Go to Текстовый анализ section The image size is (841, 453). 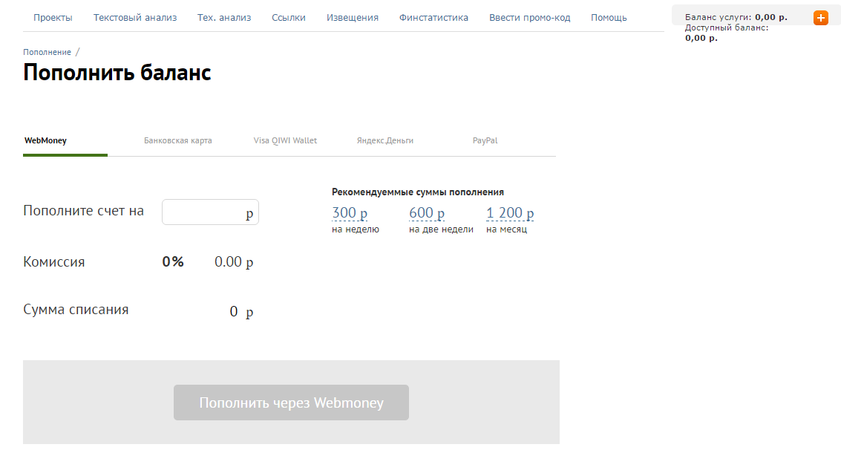[135, 18]
